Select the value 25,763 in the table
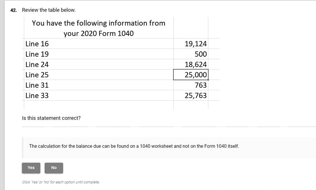 click(196, 95)
